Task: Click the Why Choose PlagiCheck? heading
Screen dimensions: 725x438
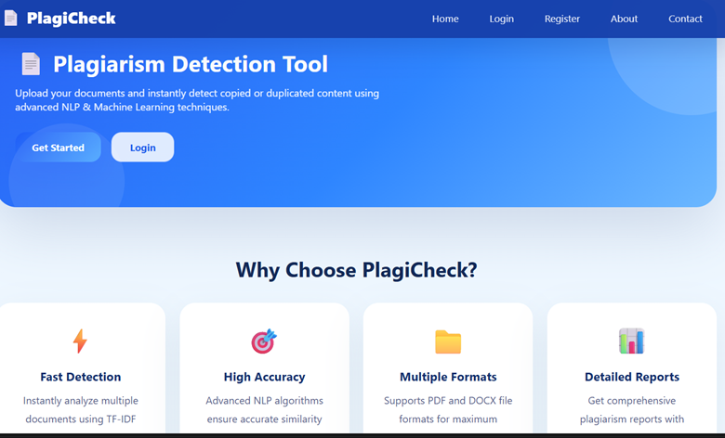Action: [357, 270]
